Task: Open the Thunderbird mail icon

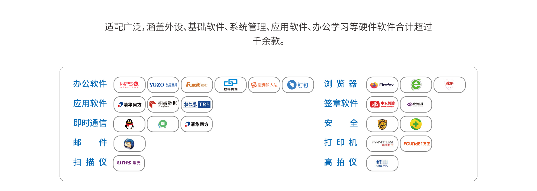Action: click(x=129, y=144)
